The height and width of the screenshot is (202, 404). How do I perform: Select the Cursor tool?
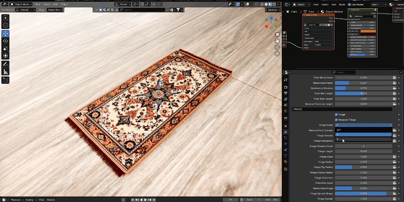(6, 25)
